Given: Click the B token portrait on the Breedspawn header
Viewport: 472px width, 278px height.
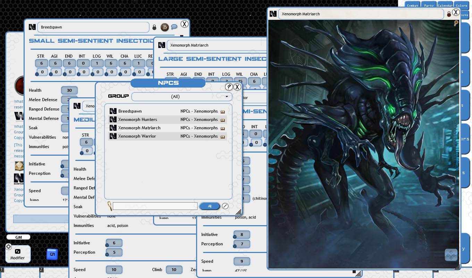Looking at the screenshot, I should coord(165,27).
